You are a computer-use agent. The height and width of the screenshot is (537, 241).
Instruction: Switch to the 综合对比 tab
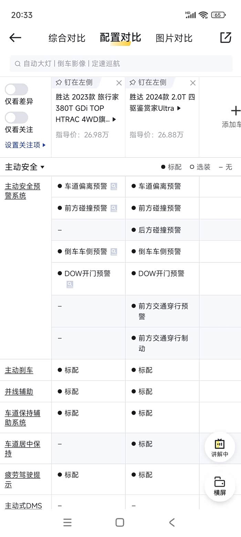click(67, 38)
